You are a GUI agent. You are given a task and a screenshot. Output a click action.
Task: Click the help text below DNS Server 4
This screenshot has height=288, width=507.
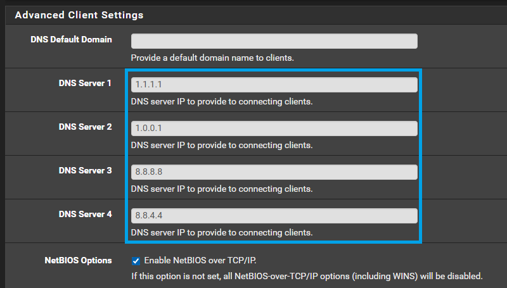(222, 232)
